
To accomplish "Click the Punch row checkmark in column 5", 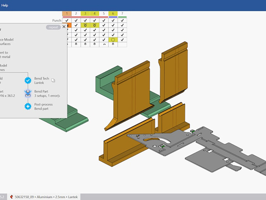I will click(104, 20).
